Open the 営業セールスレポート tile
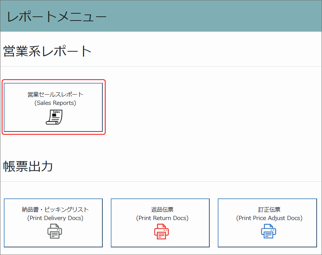322x255 pixels. click(x=53, y=107)
